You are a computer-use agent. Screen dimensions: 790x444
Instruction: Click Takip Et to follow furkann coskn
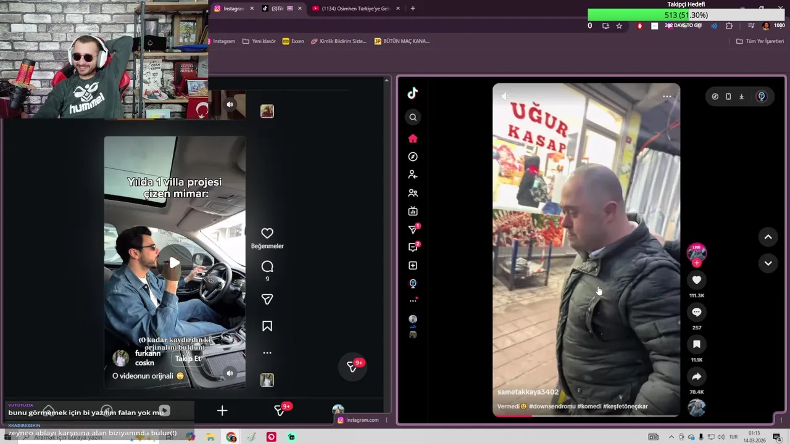coord(188,358)
